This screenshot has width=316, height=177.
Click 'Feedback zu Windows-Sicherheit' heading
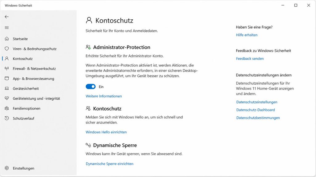tap(264, 51)
